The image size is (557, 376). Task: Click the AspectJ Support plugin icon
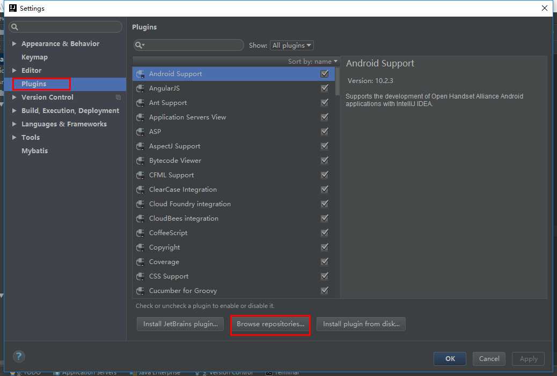140,147
